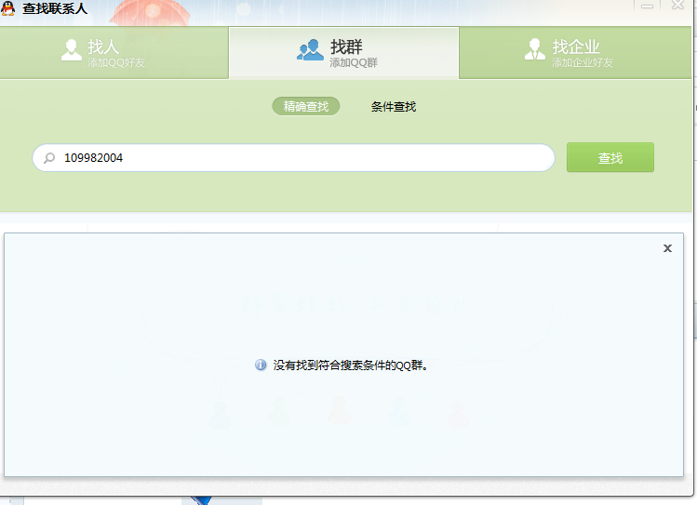Click the 添加QQ好友 subtitle text
This screenshot has width=697, height=505.
coord(116,63)
